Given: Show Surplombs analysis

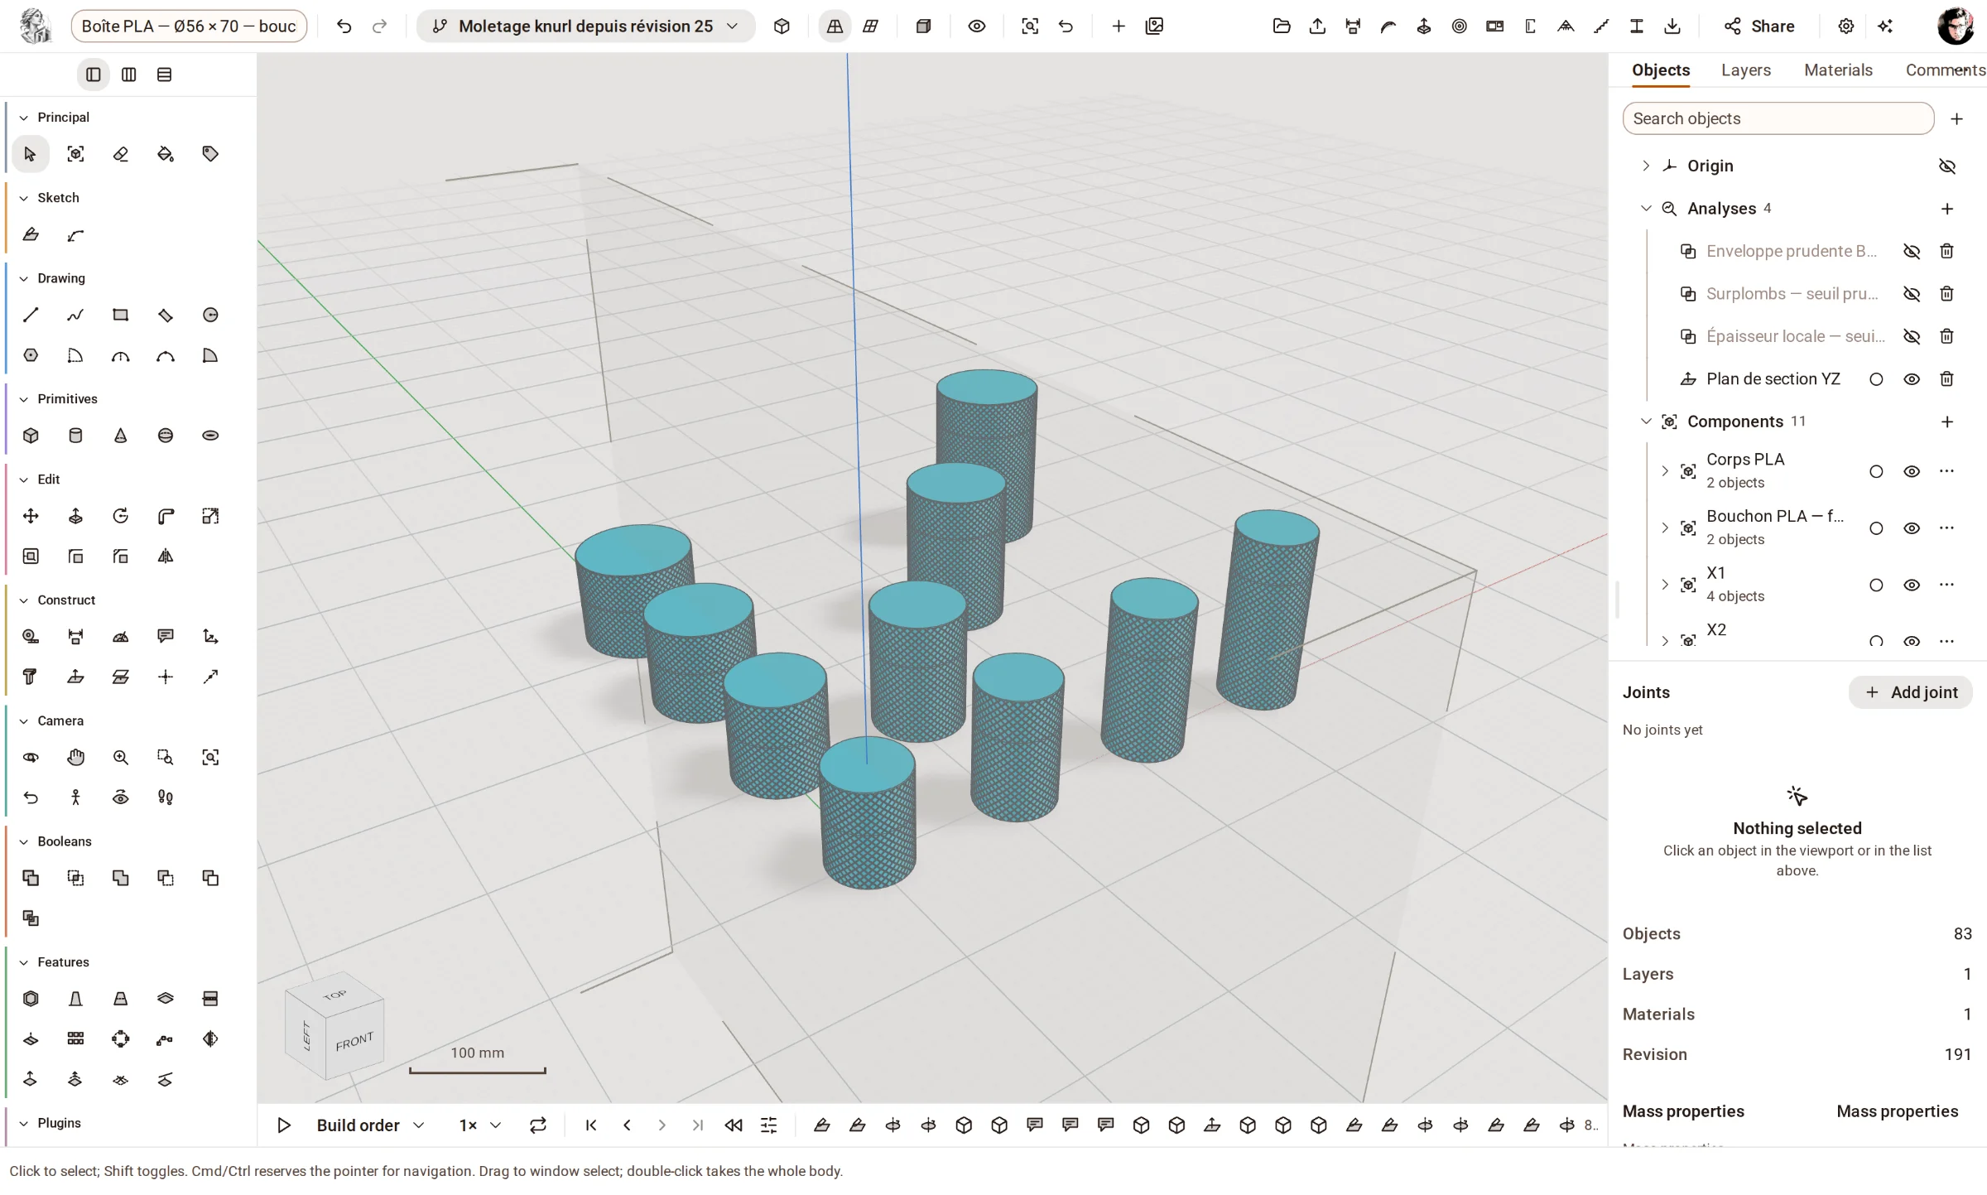Looking at the screenshot, I should (1911, 293).
